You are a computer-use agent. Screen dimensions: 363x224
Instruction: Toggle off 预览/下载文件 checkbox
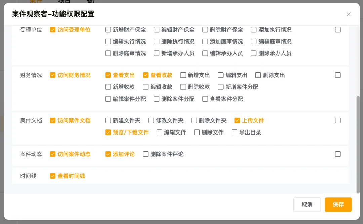pyautogui.click(x=108, y=132)
